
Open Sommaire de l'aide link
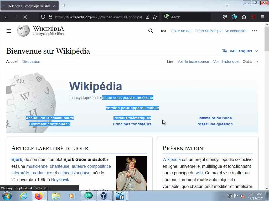[215, 118]
